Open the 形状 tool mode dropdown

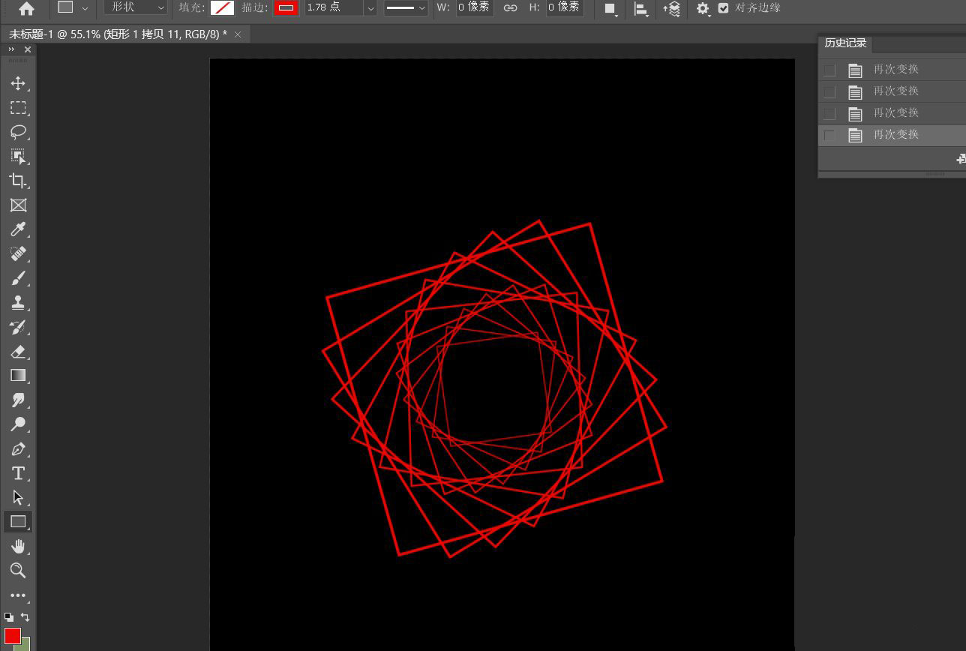[136, 7]
